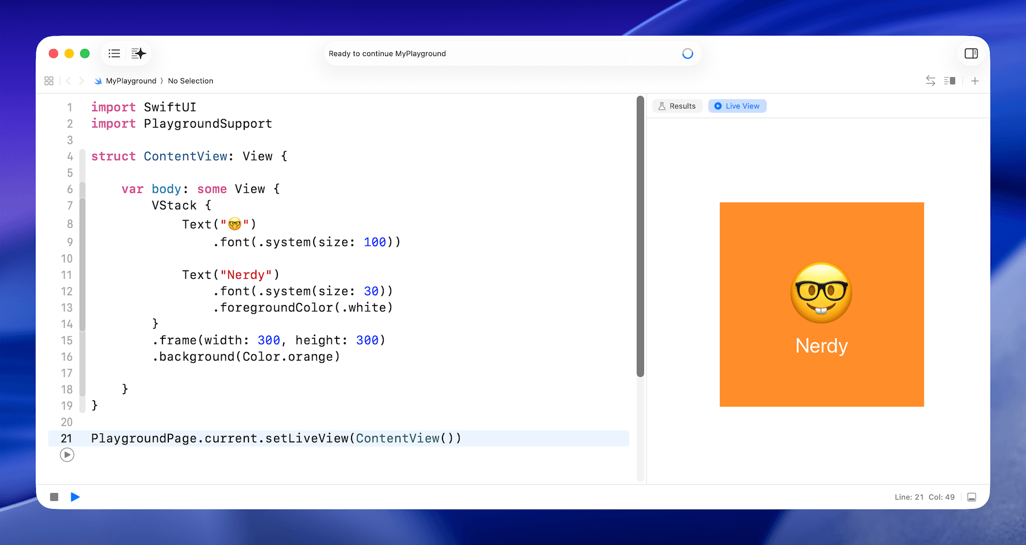Select the Live View tab
The width and height of the screenshot is (1026, 545).
pyautogui.click(x=737, y=106)
